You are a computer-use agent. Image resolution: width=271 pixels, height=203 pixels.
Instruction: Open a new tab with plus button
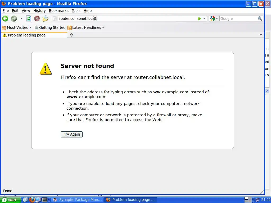[x=71, y=35]
